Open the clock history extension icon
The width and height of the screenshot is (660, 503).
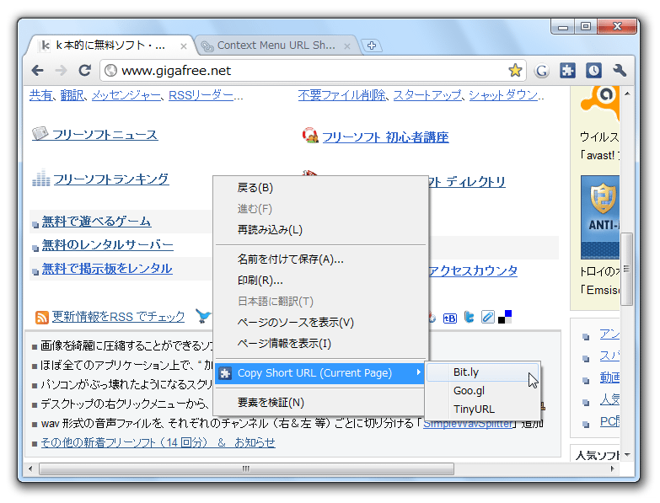point(593,70)
